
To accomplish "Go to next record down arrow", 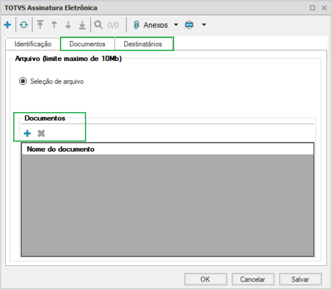I will [68, 25].
